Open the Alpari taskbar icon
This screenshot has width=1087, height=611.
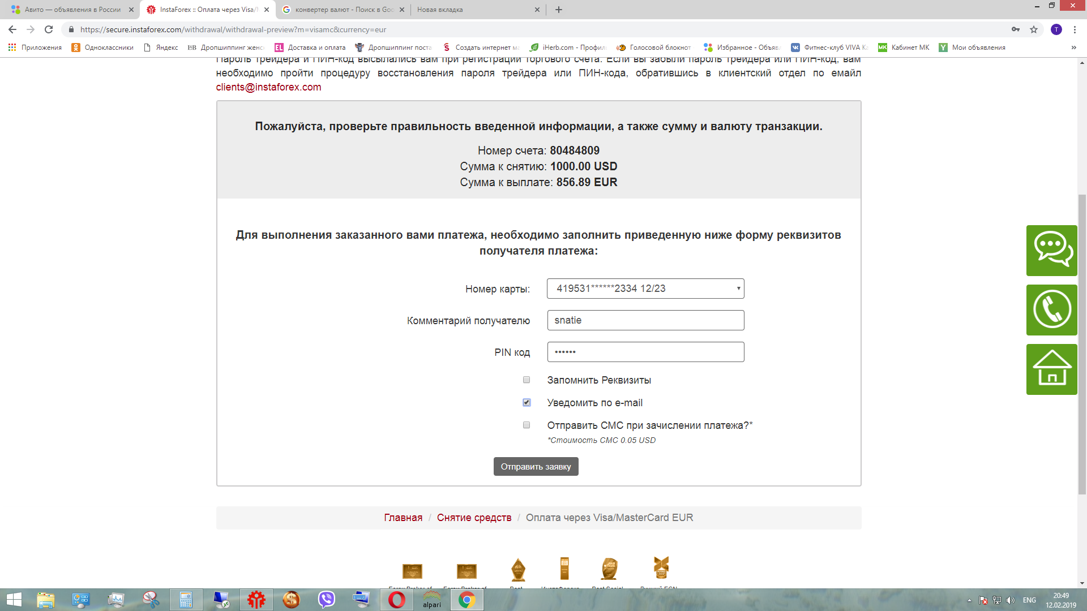point(431,600)
